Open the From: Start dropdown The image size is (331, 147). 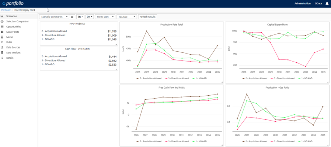pyautogui.click(x=105, y=17)
